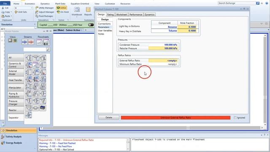Open Unit Sets
The height and width of the screenshot is (152, 270).
(21, 12)
